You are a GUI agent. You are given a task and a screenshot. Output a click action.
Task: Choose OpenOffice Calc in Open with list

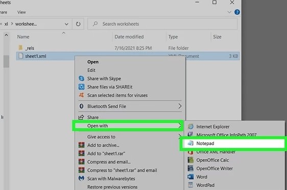234,160
